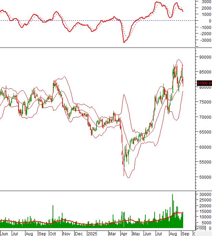
Task: Select the Oct label on the time axis
Action: tap(53, 234)
